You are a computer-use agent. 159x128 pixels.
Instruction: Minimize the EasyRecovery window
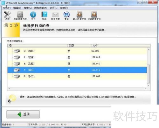pyautogui.click(x=140, y=2)
